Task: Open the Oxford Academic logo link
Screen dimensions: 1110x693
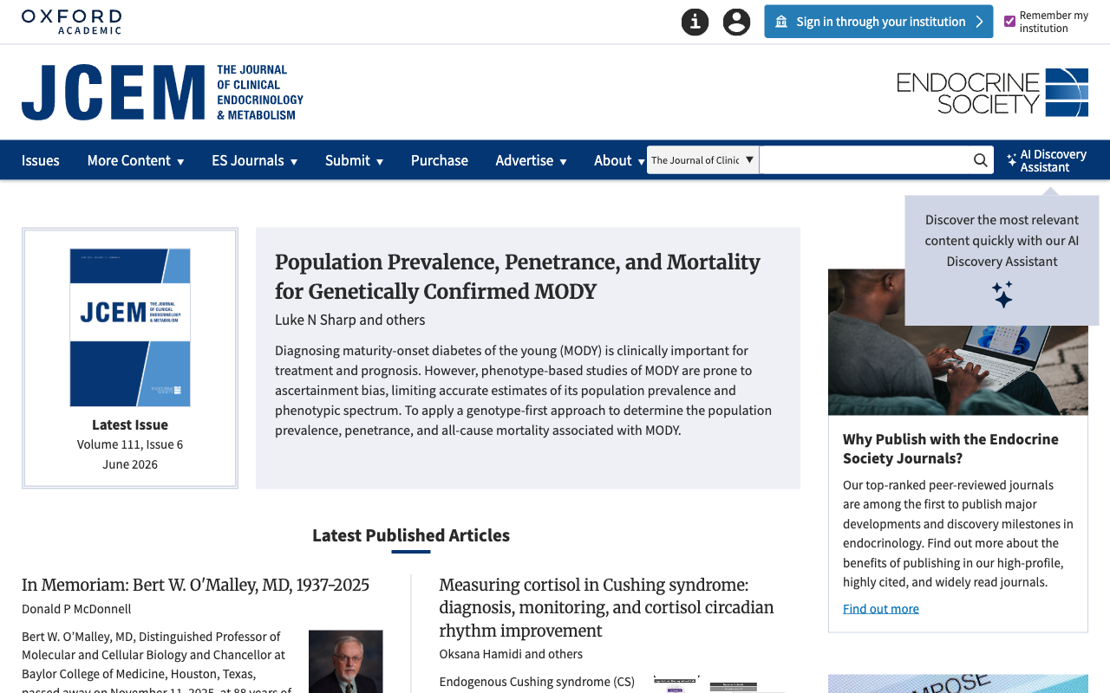Action: 71,22
